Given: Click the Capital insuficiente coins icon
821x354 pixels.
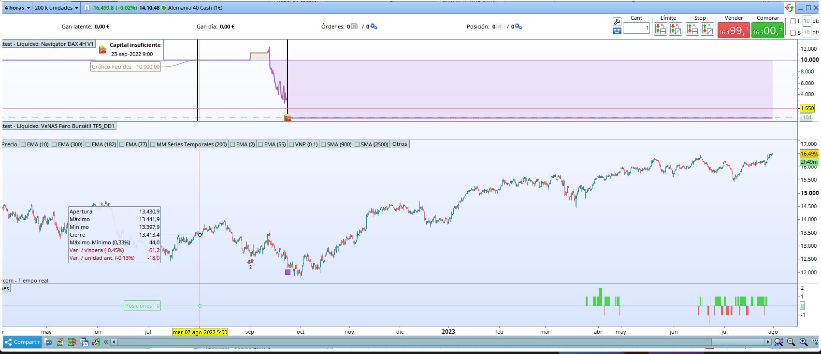Looking at the screenshot, I should [x=102, y=50].
